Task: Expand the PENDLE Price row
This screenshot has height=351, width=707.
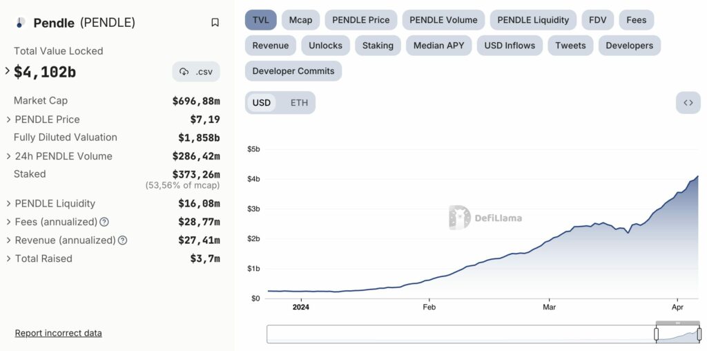Action: pos(8,120)
